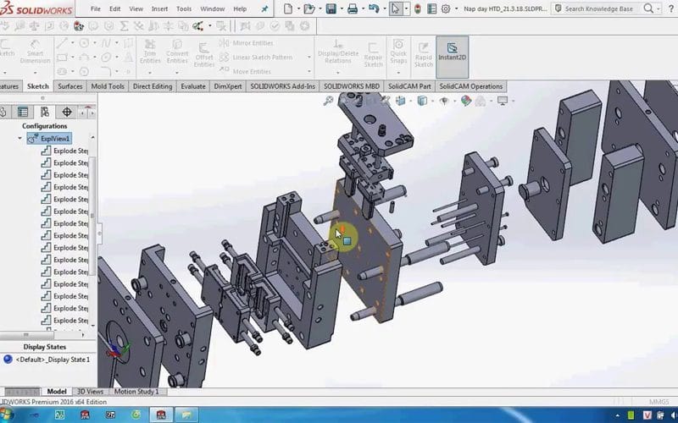Click the Open document icon
Image resolution: width=678 pixels, height=423 pixels.
tap(308, 8)
